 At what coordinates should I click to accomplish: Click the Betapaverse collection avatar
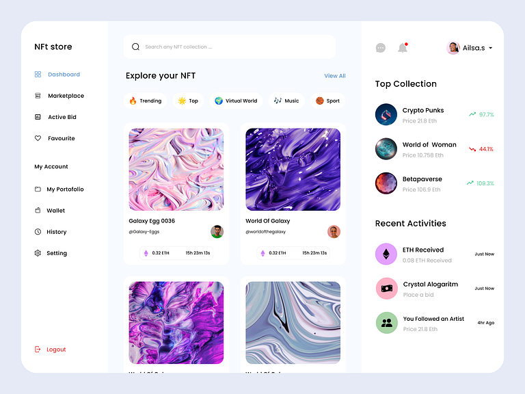coord(386,183)
